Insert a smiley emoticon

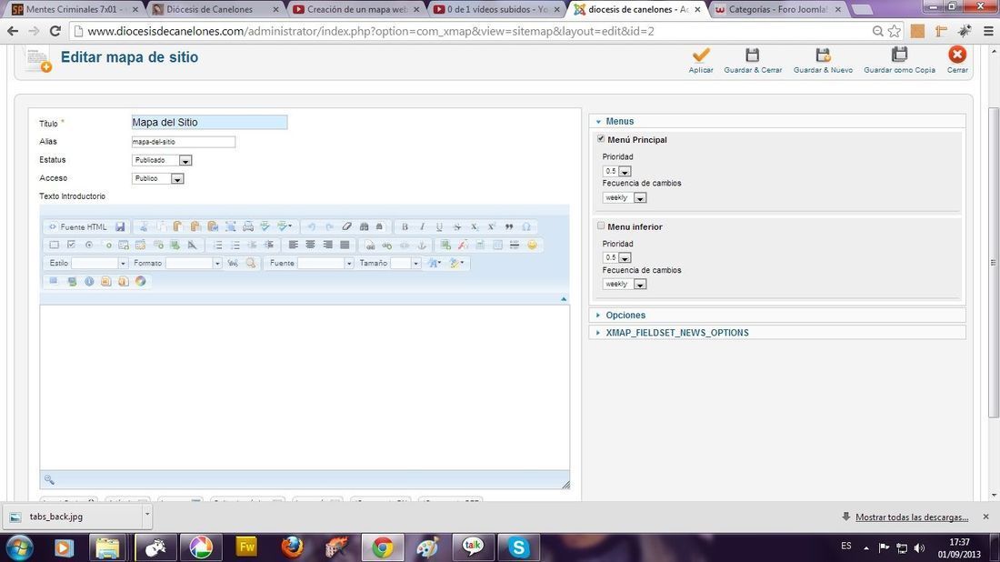pos(532,245)
